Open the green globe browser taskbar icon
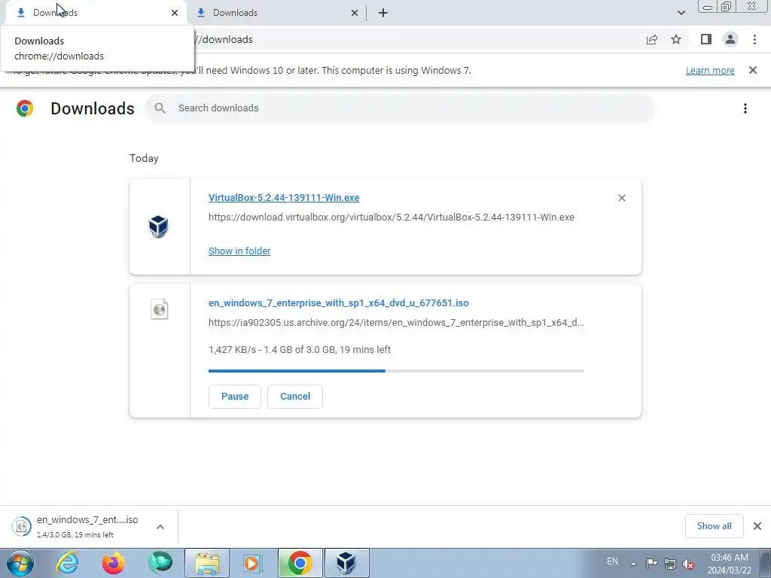The height and width of the screenshot is (578, 771). pos(160,562)
